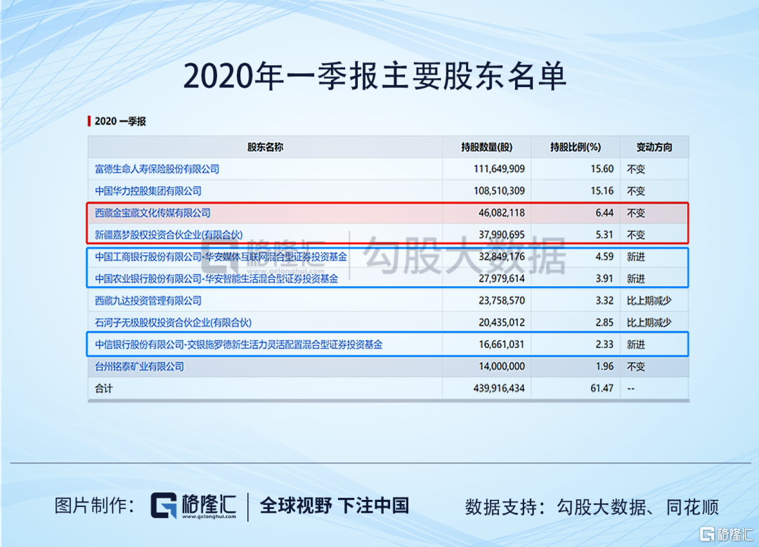Select share count 20,435,012
Image resolution: width=759 pixels, height=547 pixels.
(502, 323)
